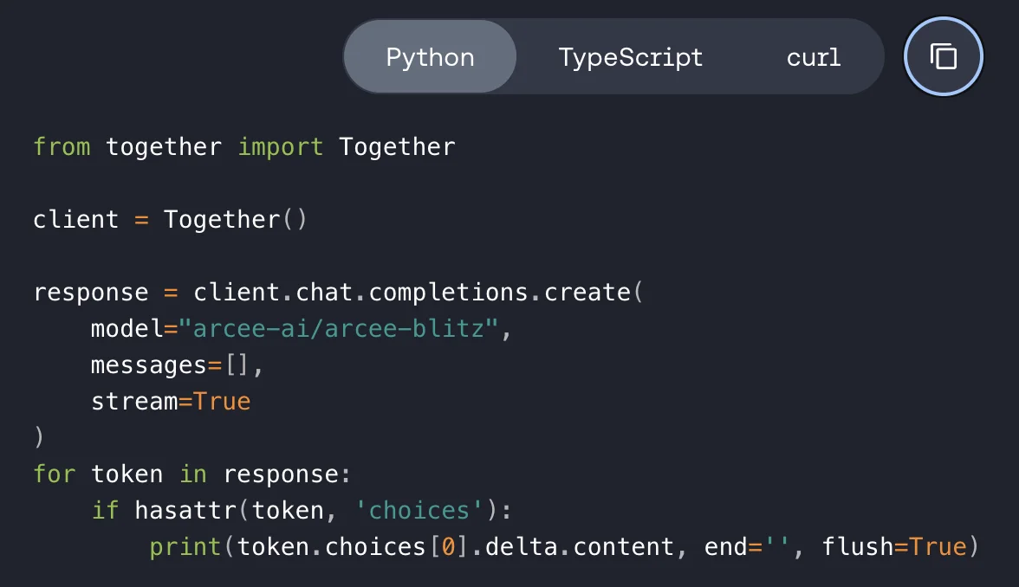1019x587 pixels.
Task: Click the word 'response' in the for loop
Action: click(281, 474)
